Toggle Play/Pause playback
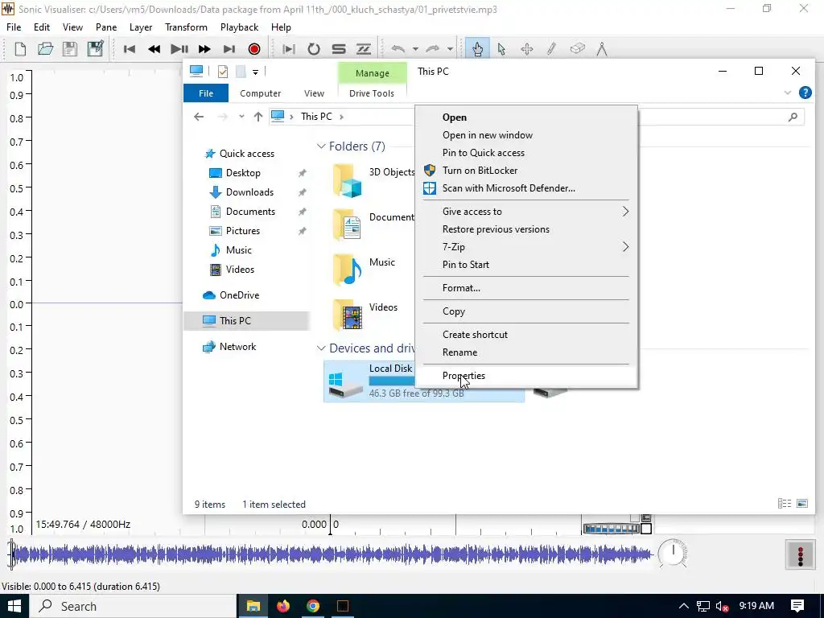This screenshot has height=618, width=824. tap(179, 49)
